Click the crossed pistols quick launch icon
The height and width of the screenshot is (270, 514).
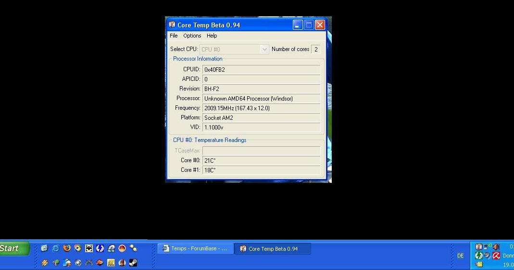pos(89,263)
